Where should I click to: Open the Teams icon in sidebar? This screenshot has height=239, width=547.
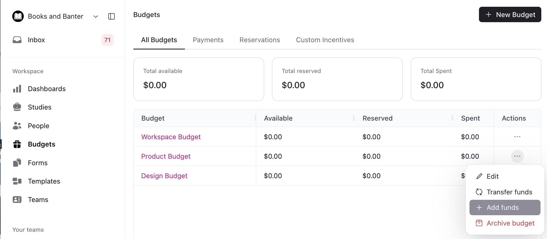coord(17,200)
